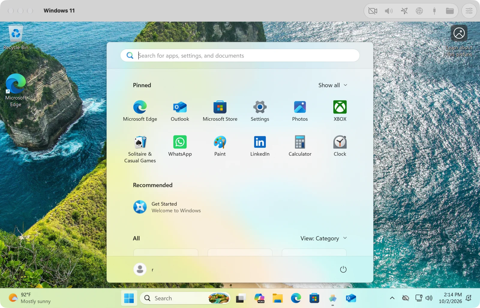Open the XBOX app
This screenshot has width=480, height=308.
tap(340, 111)
